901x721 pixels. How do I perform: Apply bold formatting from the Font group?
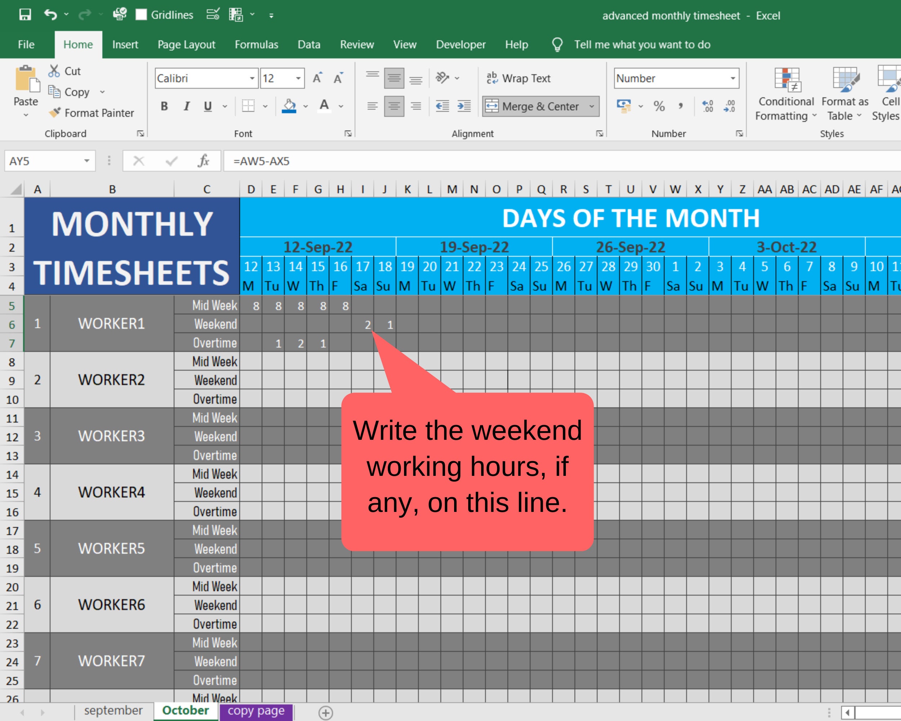164,107
